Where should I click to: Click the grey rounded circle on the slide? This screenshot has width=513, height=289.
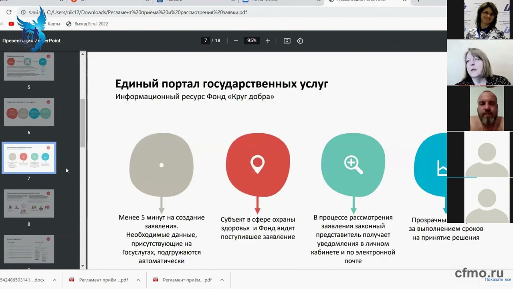click(x=162, y=165)
